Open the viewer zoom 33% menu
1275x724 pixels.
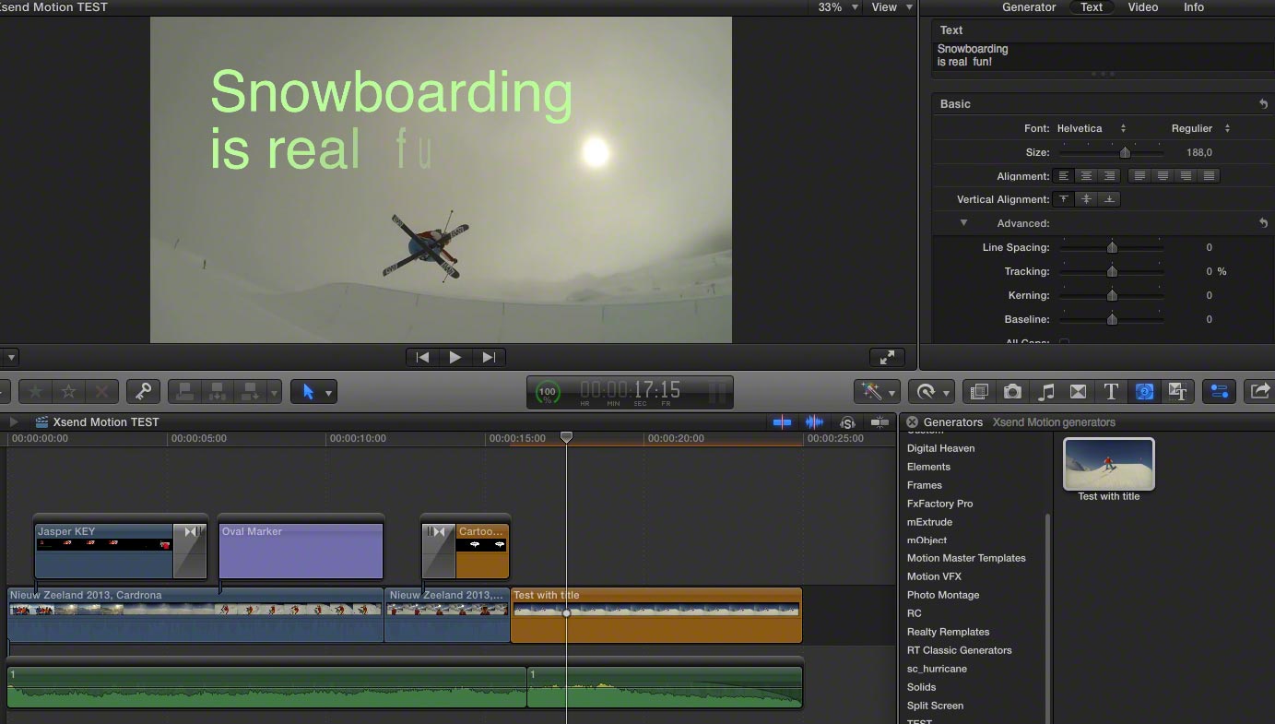click(838, 7)
